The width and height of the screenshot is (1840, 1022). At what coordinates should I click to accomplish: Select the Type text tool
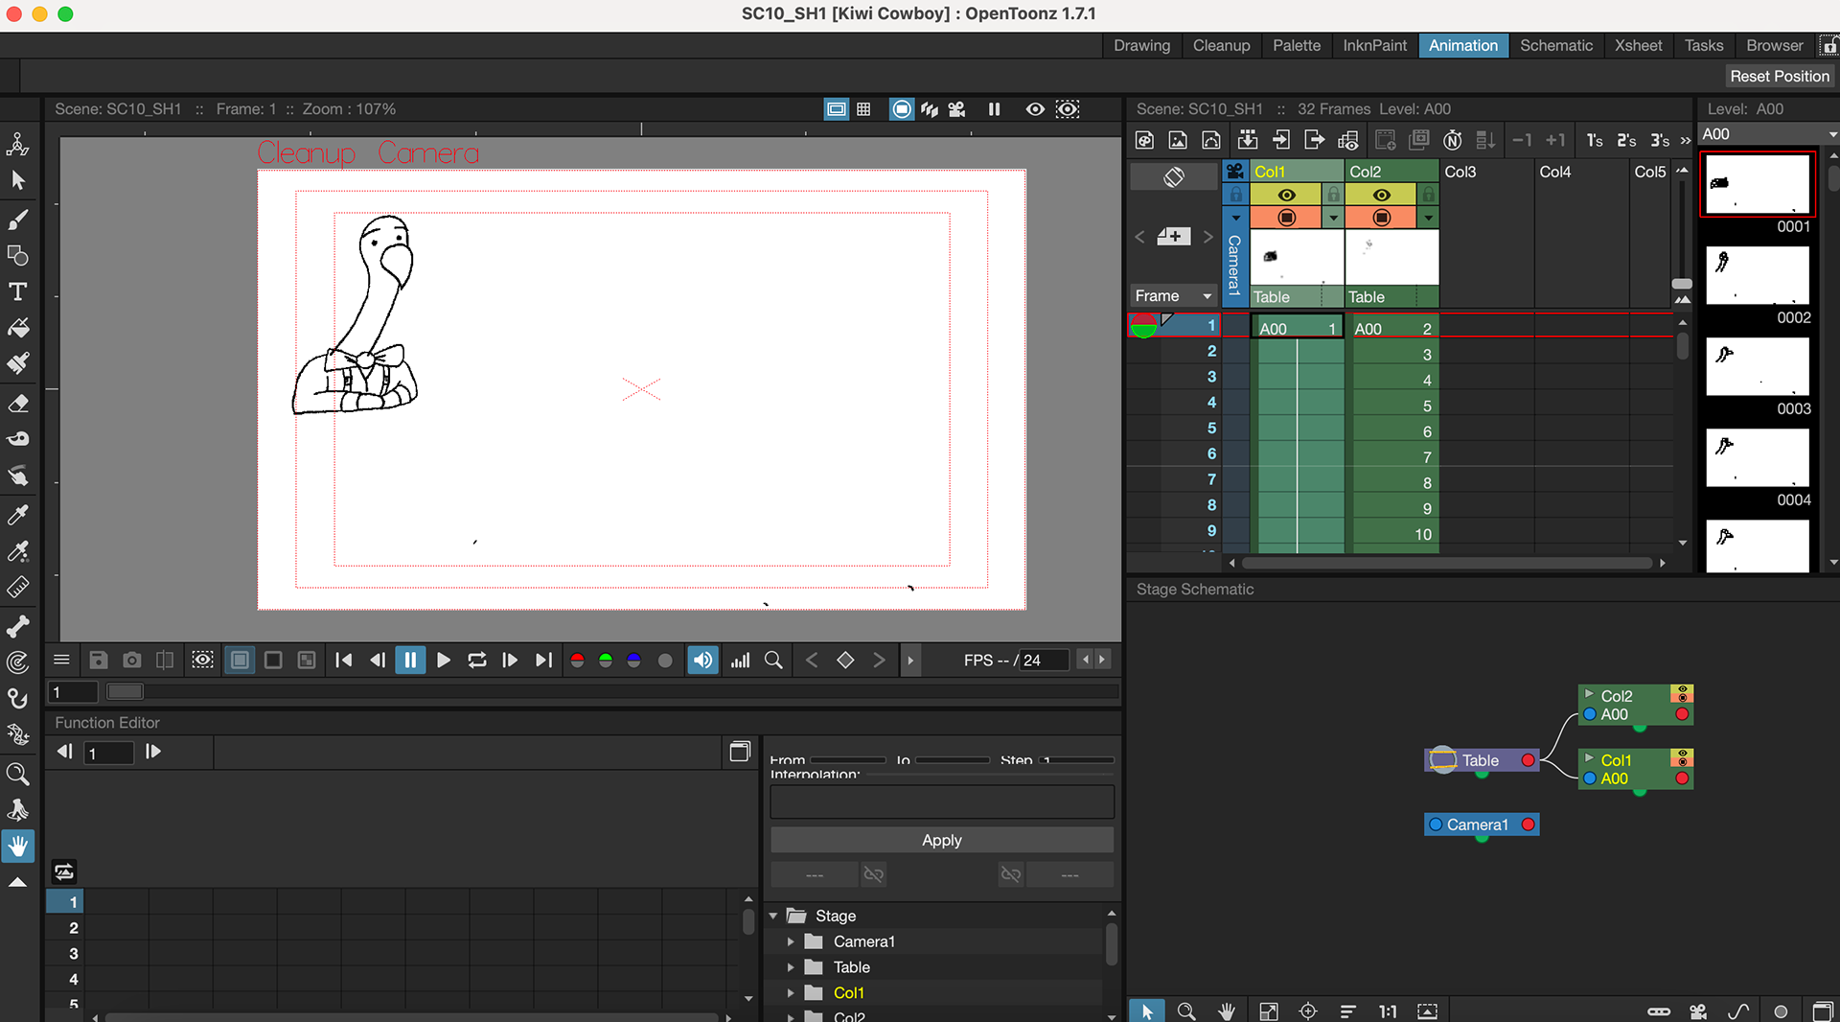coord(17,291)
